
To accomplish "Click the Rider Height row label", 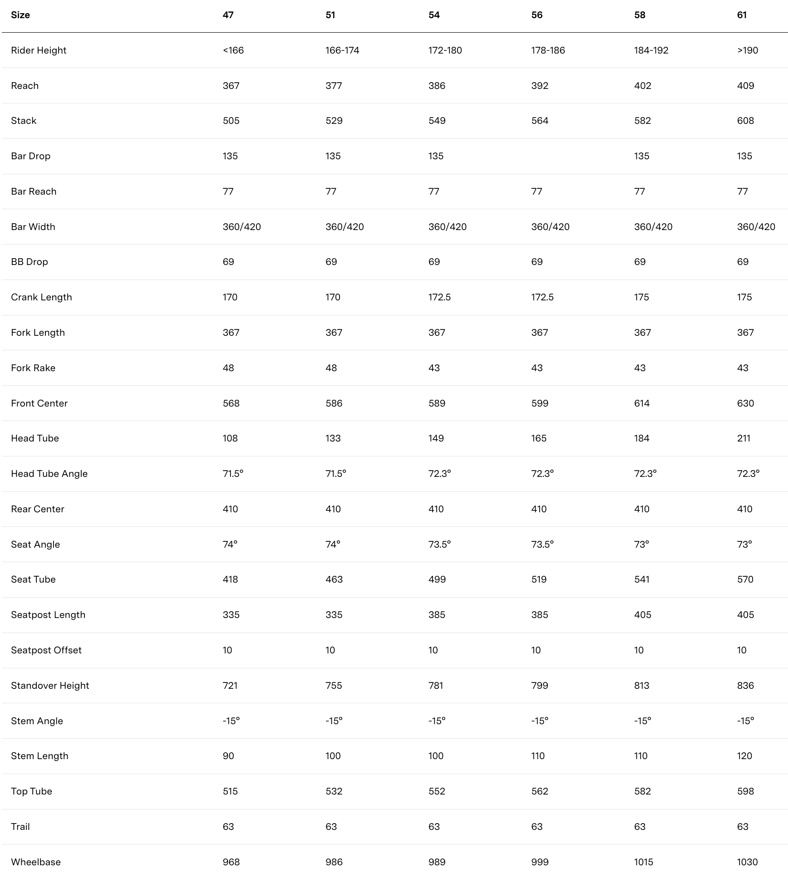I will 39,50.
